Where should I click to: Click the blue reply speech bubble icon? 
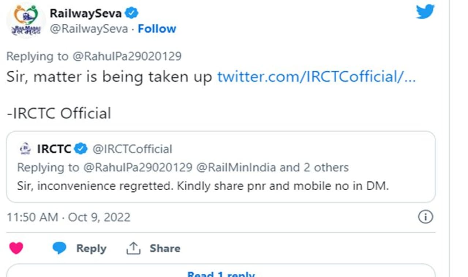(59, 248)
